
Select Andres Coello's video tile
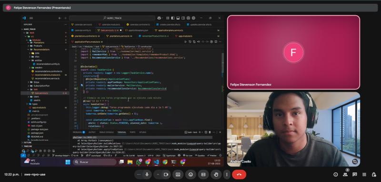point(293,129)
